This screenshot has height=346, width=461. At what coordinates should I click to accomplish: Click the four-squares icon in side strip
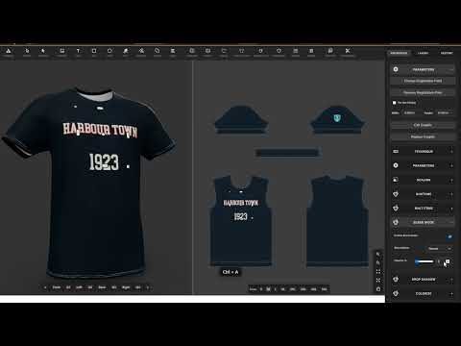(x=378, y=271)
